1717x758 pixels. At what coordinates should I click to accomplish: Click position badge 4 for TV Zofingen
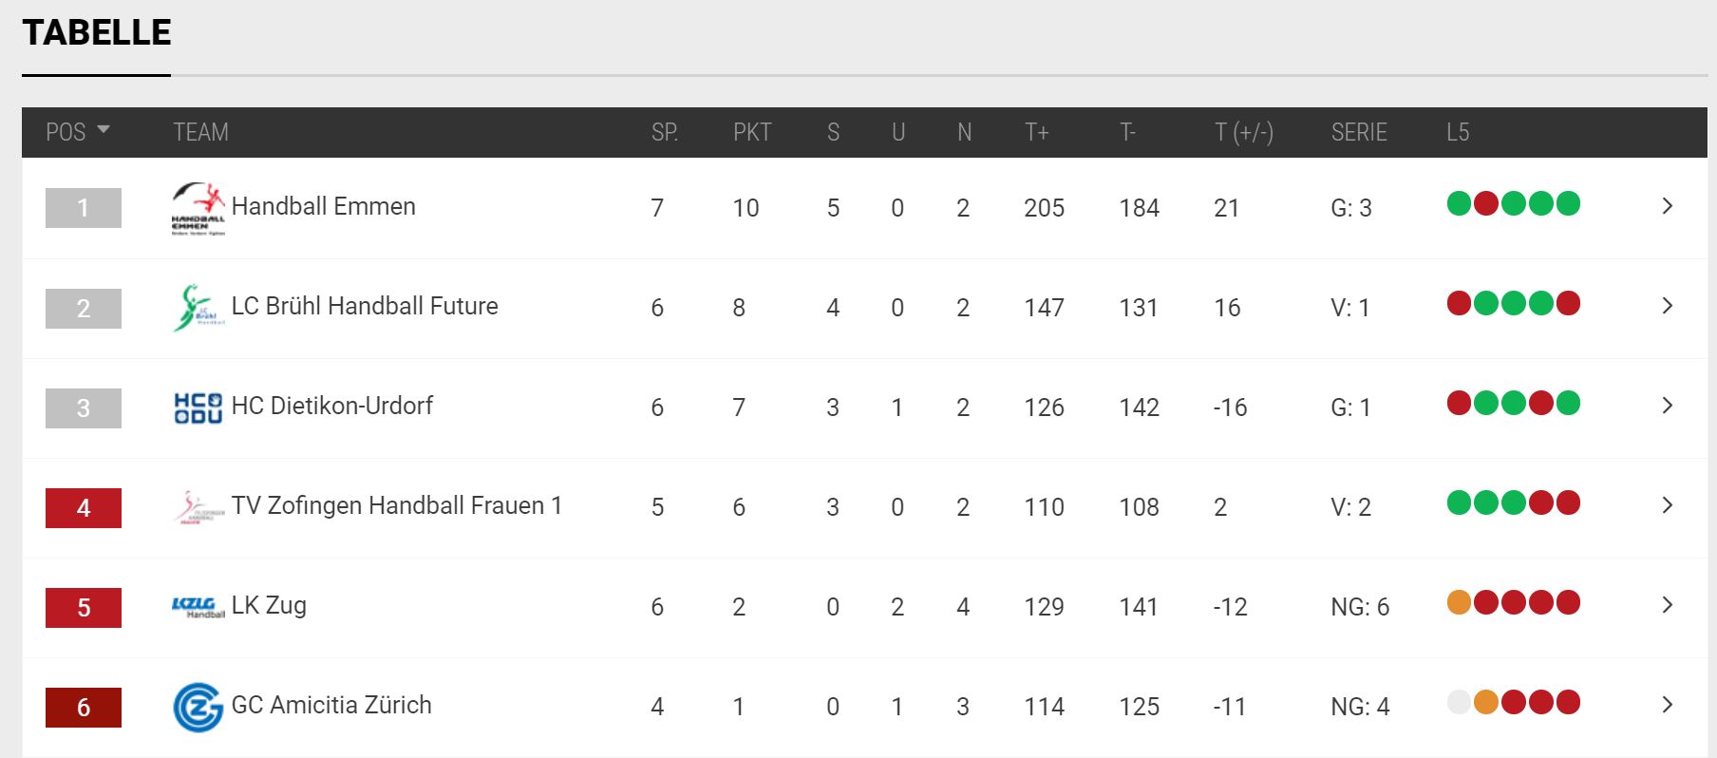[x=84, y=508]
